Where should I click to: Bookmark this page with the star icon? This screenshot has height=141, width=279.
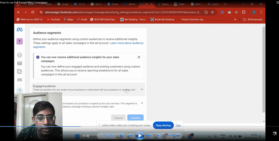coord(212,12)
